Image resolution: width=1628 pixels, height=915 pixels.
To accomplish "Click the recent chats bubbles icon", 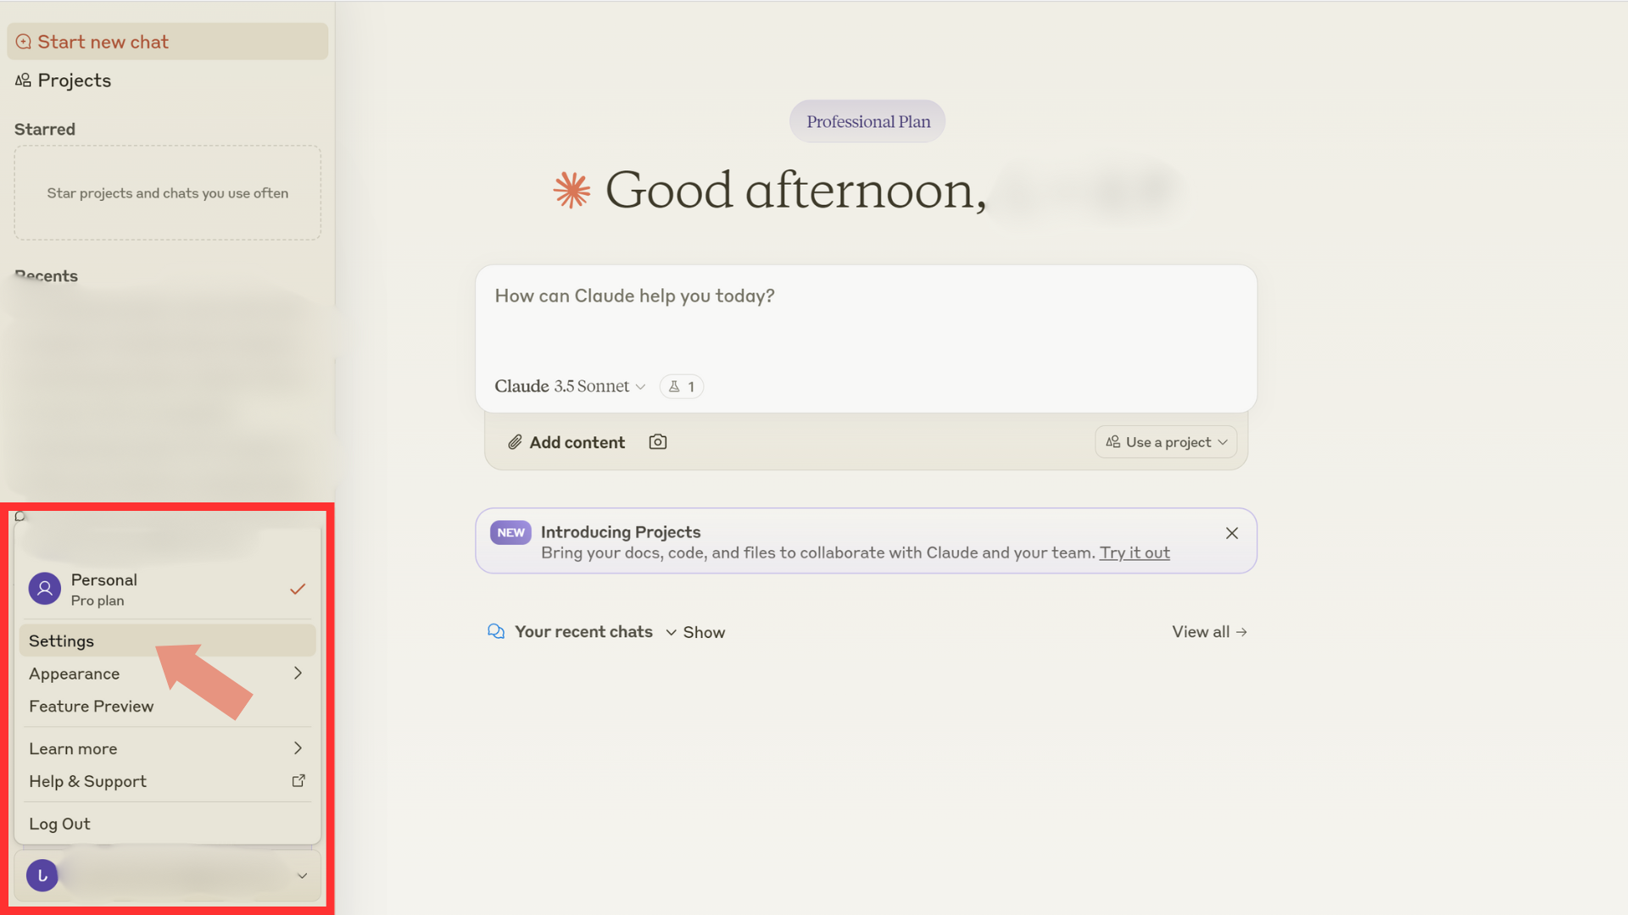I will click(x=496, y=632).
